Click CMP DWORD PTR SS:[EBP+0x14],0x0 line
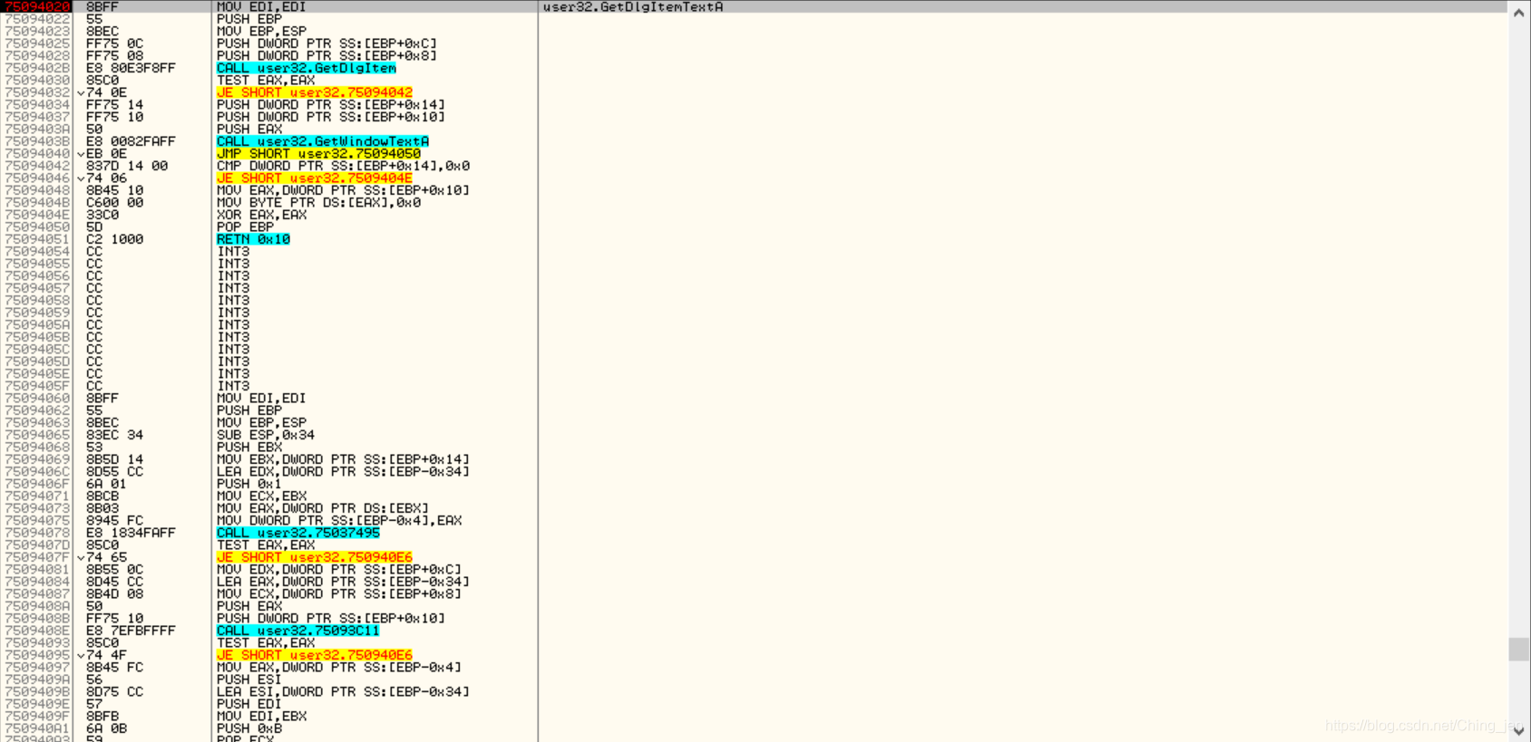 343,166
